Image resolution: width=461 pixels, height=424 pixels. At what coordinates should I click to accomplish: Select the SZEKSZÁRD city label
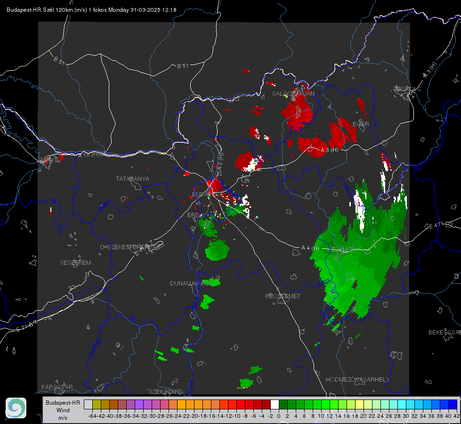[x=166, y=391]
